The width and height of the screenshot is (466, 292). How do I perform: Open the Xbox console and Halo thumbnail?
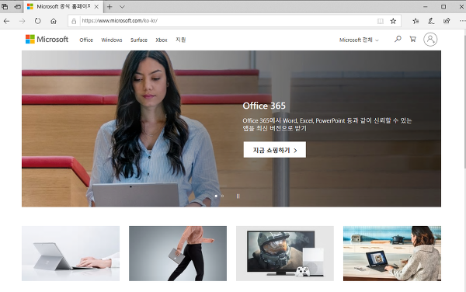tap(285, 253)
